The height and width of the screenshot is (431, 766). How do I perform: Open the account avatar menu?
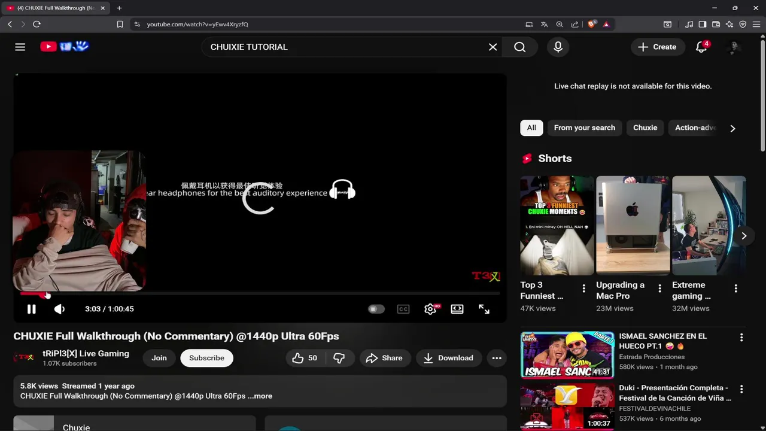click(733, 47)
